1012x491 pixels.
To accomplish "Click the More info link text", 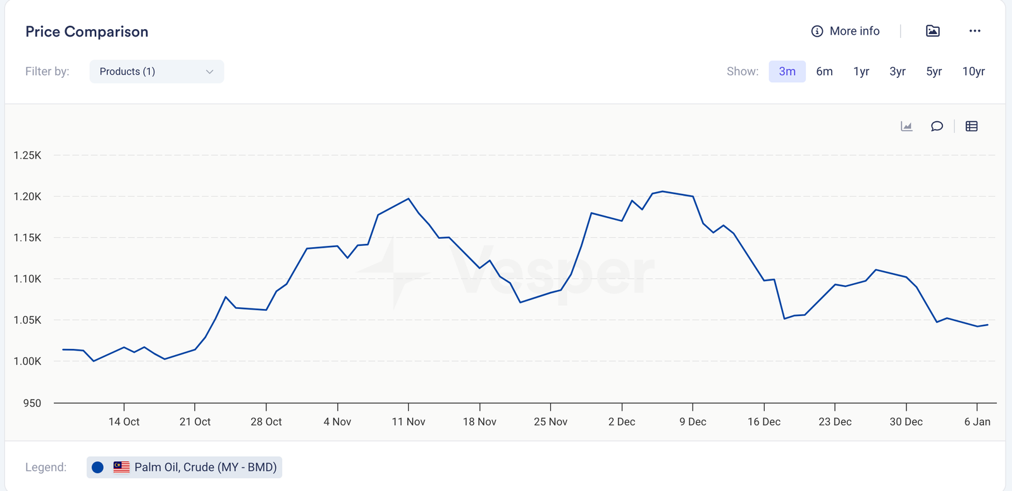I will click(x=855, y=31).
